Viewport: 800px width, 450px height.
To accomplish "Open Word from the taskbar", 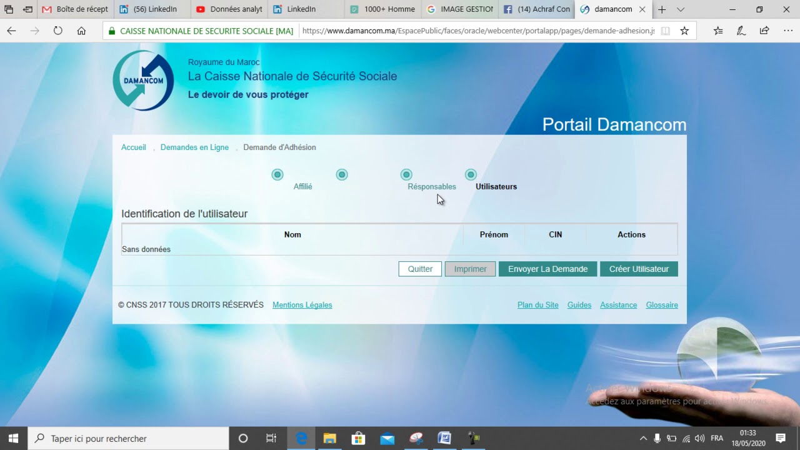I will pos(444,438).
